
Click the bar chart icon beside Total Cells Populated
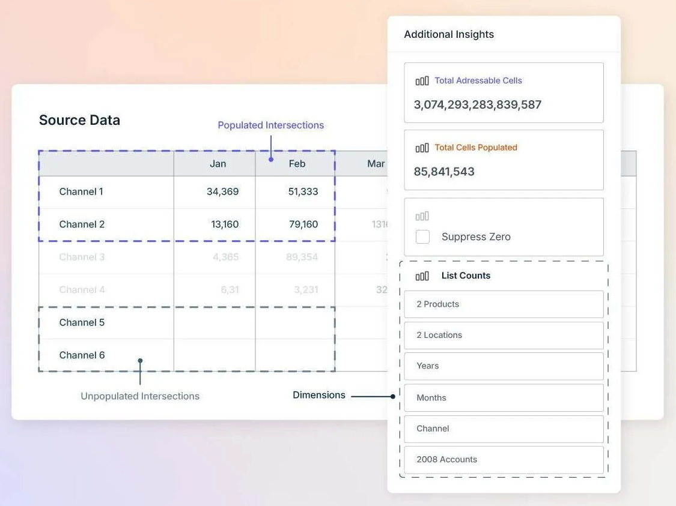point(422,148)
